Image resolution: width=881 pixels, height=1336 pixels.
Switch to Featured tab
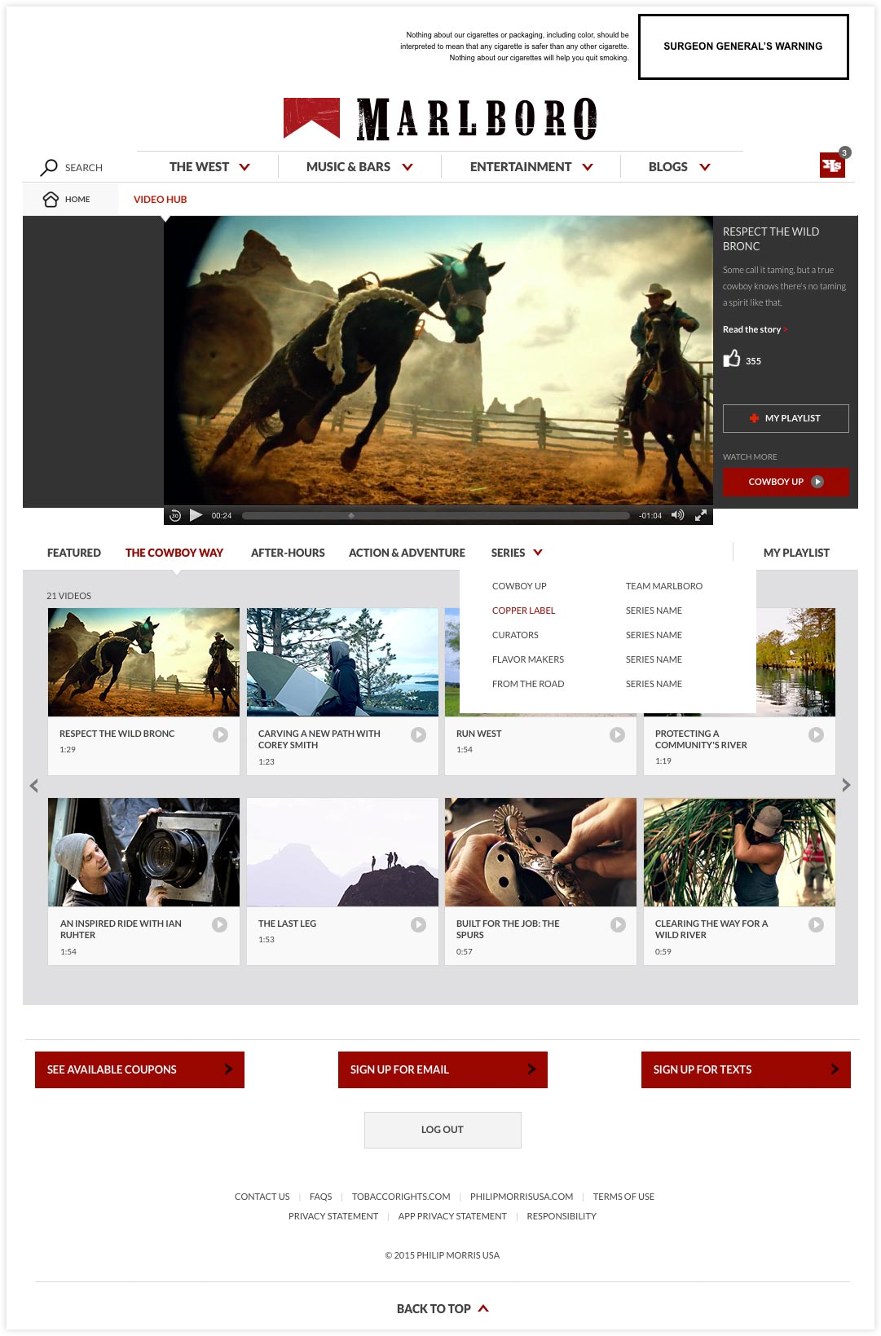pos(74,553)
